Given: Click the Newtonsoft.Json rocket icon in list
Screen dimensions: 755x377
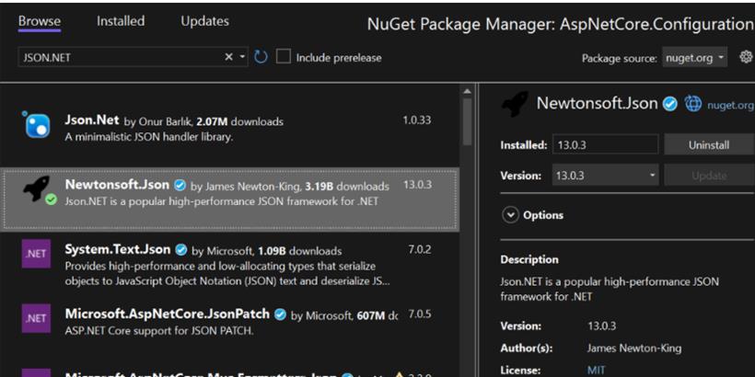Looking at the screenshot, I should [39, 189].
